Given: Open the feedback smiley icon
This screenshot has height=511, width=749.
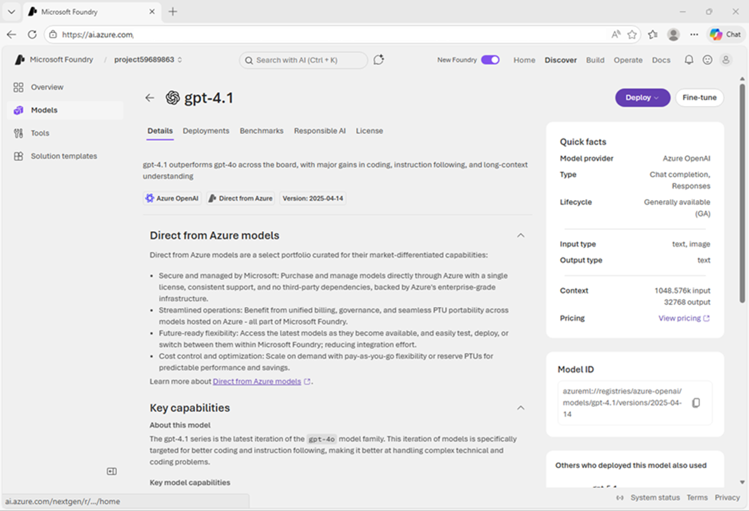Looking at the screenshot, I should (x=707, y=60).
